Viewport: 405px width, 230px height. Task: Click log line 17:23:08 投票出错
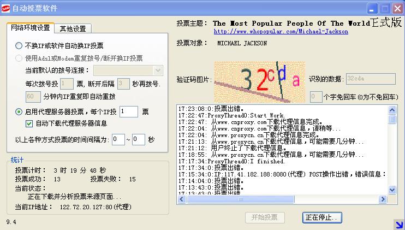pos(211,109)
